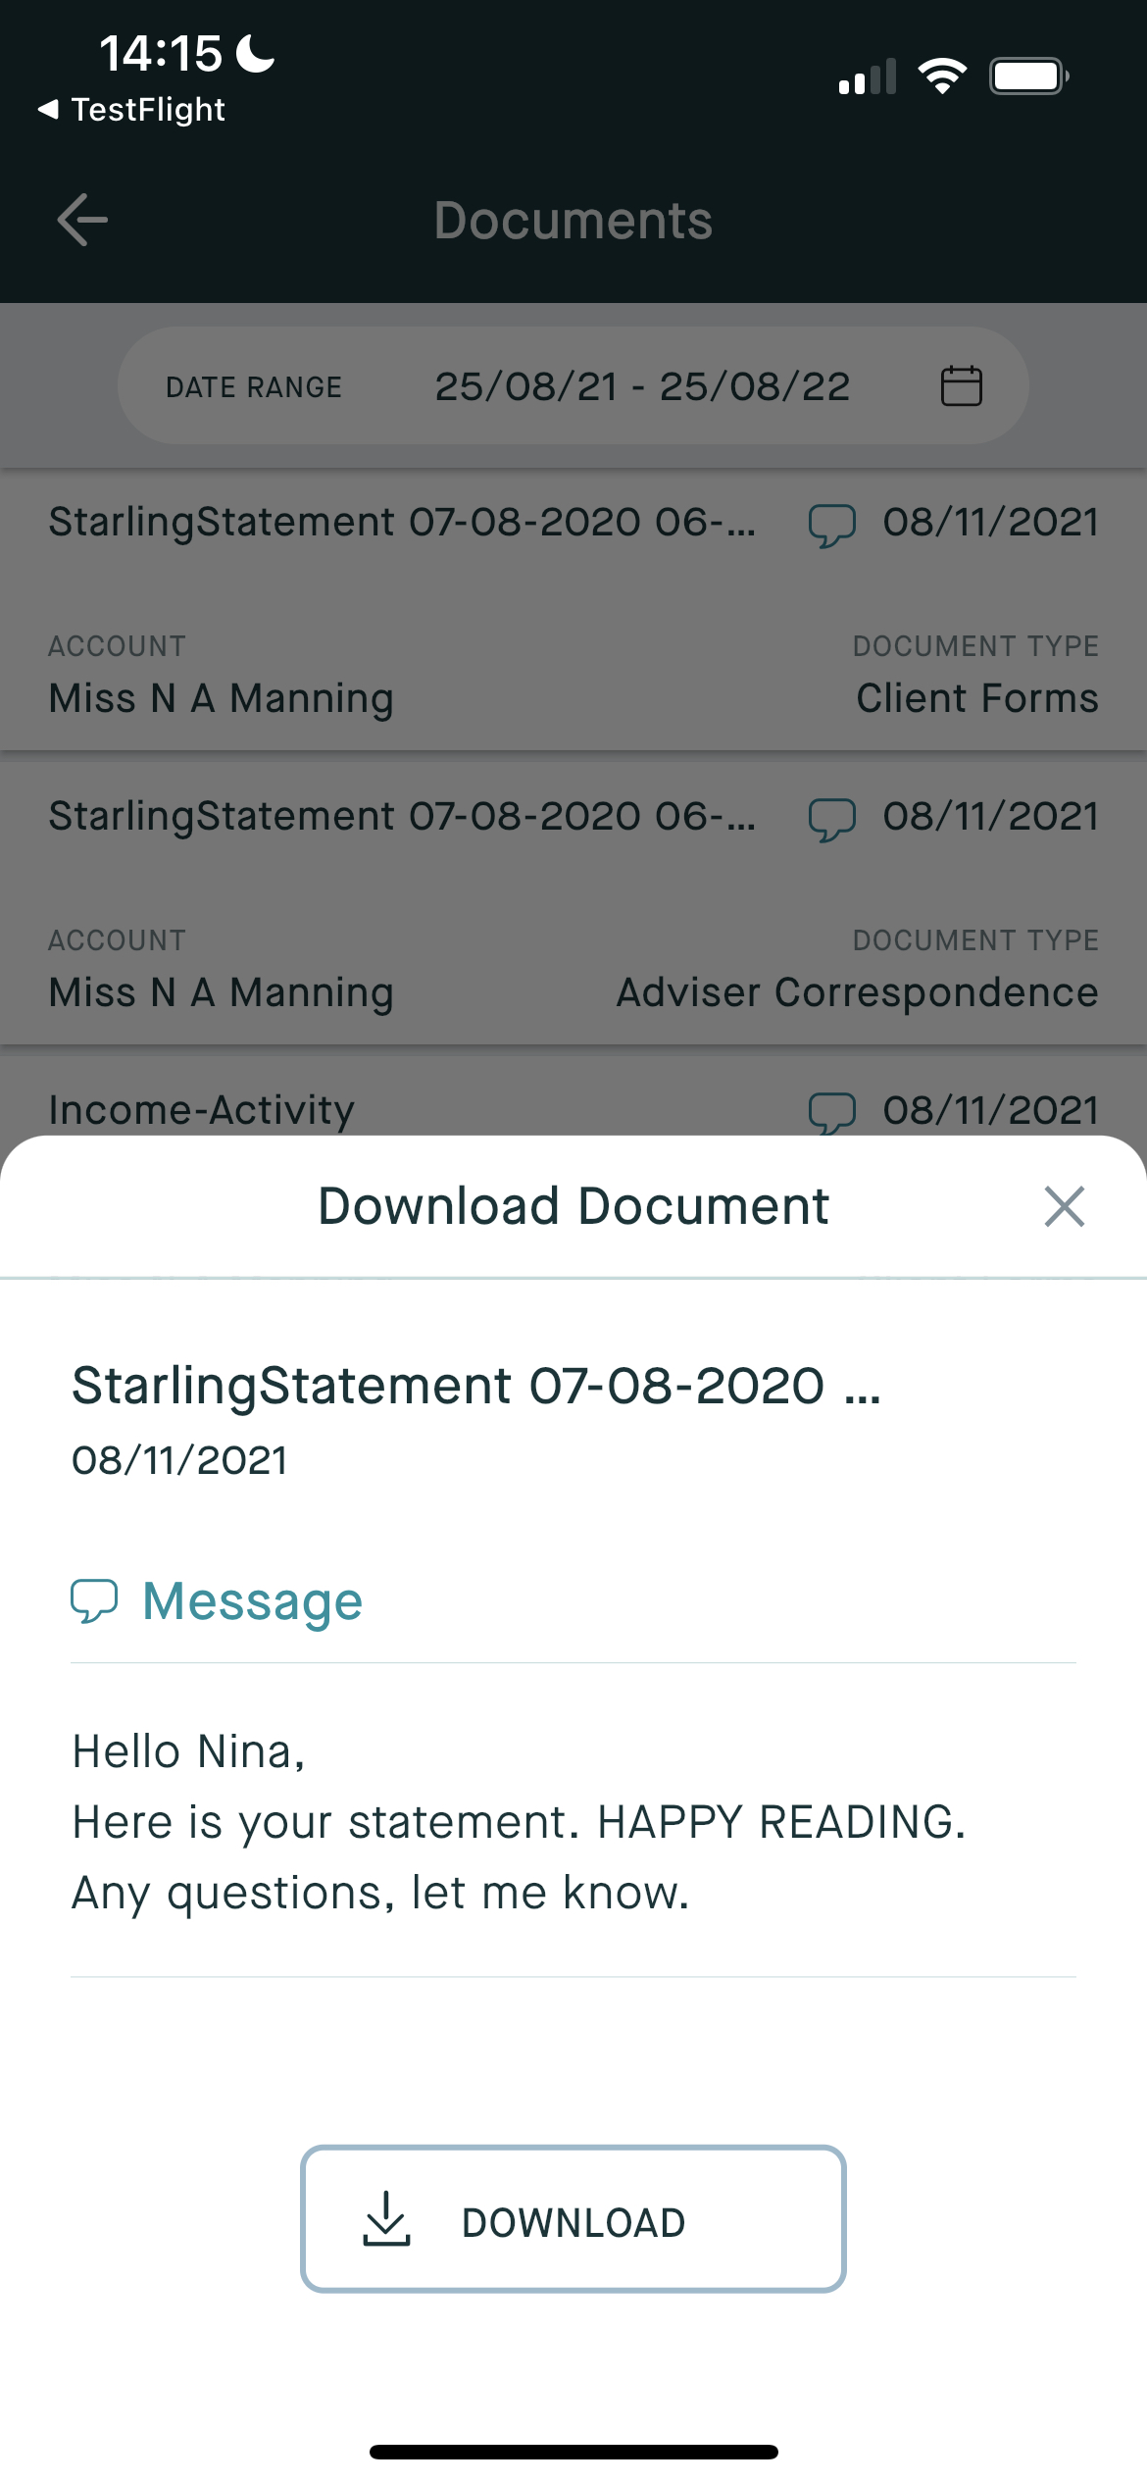Return to TestFlight via status bar link
This screenshot has width=1147, height=2483.
pos(132,110)
